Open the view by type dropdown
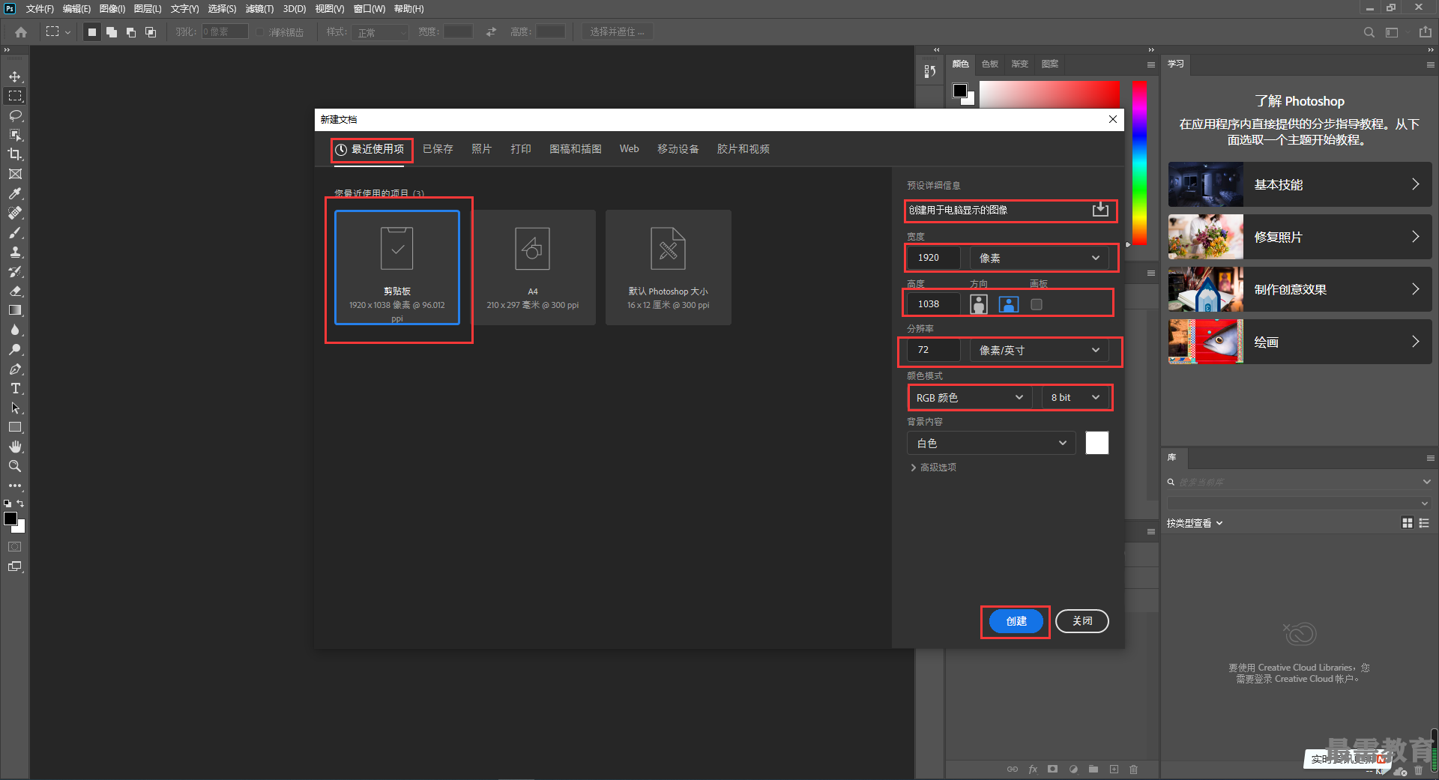This screenshot has width=1439, height=780. (x=1195, y=523)
